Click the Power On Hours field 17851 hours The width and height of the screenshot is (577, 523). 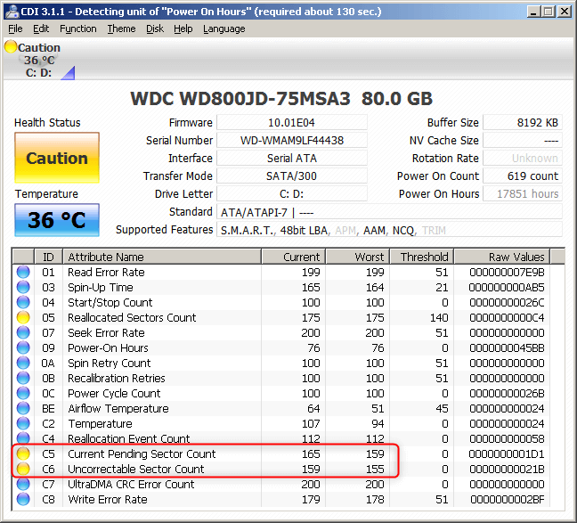[523, 193]
